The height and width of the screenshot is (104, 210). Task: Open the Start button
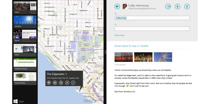19,101
